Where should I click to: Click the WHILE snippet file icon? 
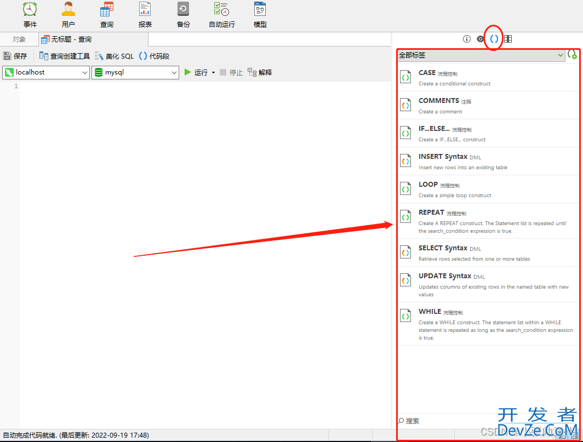pyautogui.click(x=405, y=316)
